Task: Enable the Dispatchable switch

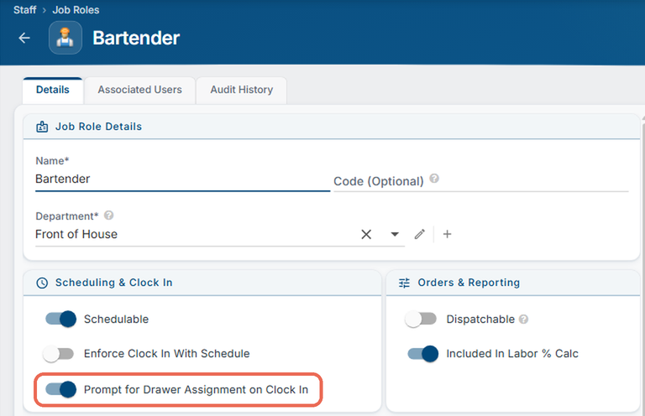Action: [421, 319]
